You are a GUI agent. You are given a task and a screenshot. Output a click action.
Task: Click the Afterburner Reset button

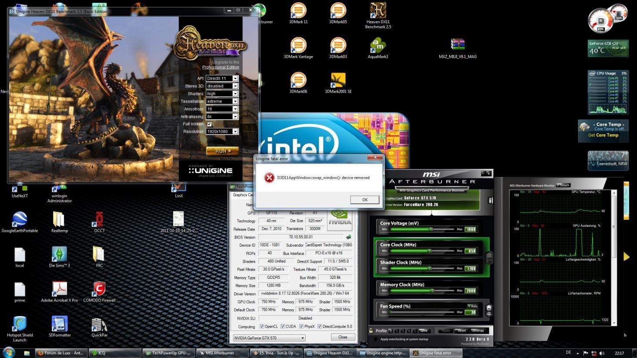coord(462,331)
